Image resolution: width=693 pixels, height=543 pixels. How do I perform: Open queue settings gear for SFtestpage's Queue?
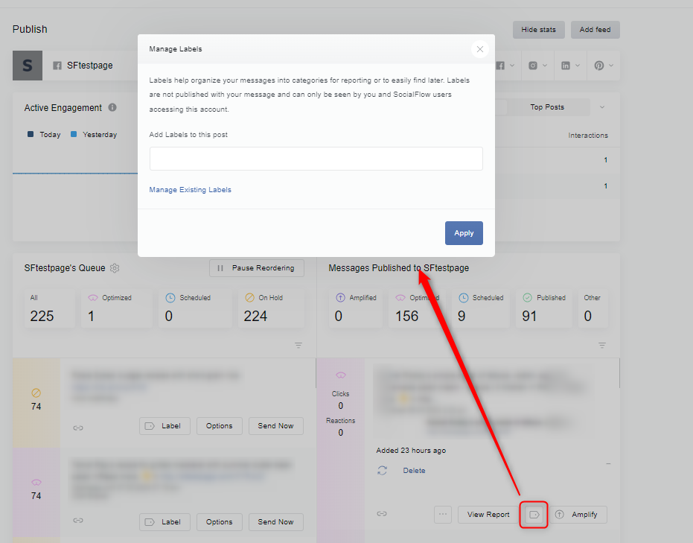coord(115,268)
